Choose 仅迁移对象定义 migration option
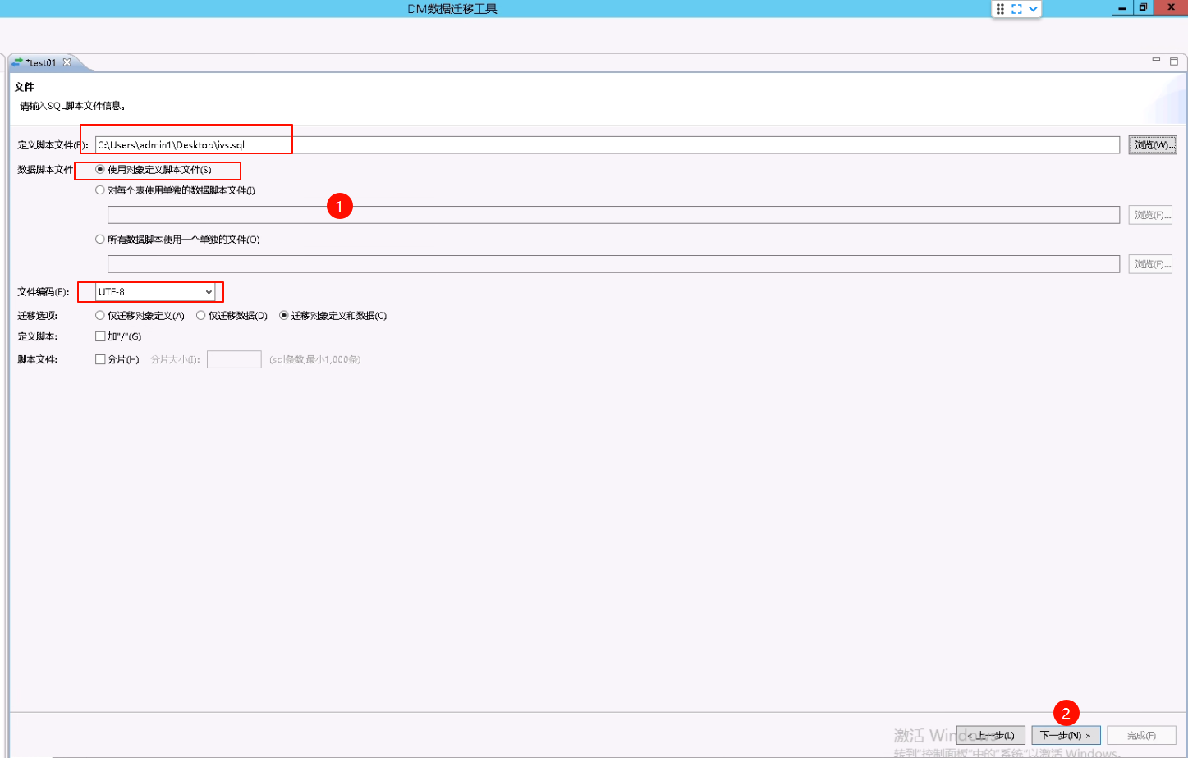This screenshot has height=758, width=1188. (100, 316)
